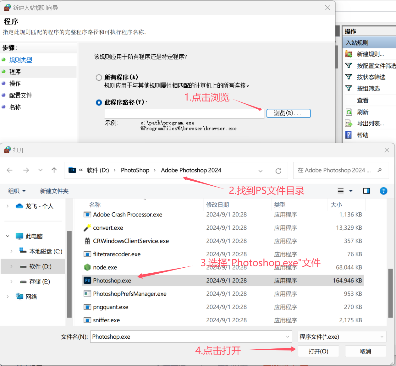The height and width of the screenshot is (366, 396).
Task: Expand the 网络 tree node
Action: [8, 296]
